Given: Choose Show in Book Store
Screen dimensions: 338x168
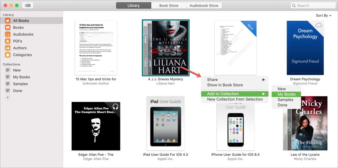Looking at the screenshot, I should pos(235,85).
